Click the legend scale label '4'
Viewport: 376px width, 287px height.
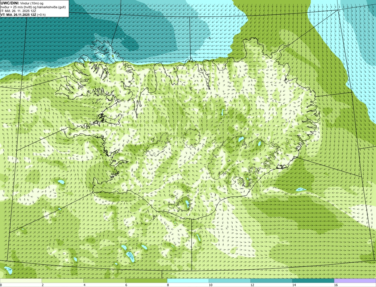tap(84, 285)
